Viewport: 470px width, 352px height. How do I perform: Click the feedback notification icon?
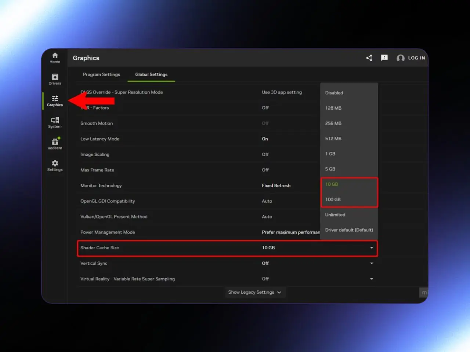tap(384, 58)
